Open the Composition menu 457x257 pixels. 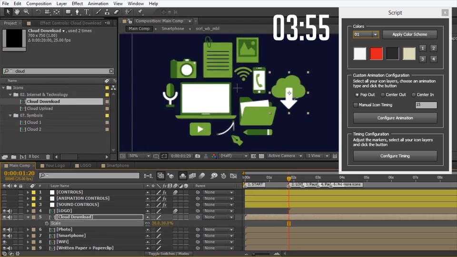coord(39,3)
